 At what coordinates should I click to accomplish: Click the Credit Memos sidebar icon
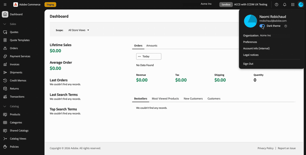point(5,80)
